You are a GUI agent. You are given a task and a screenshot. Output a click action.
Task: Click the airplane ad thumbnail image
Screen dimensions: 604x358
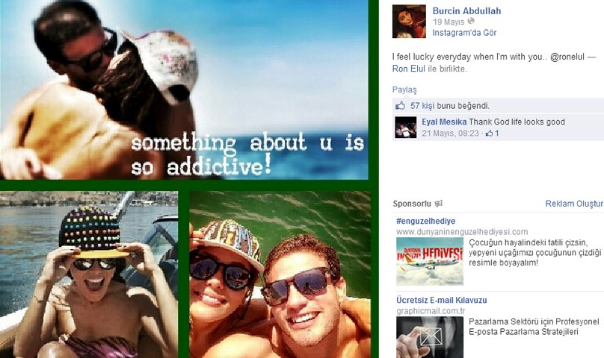430,261
